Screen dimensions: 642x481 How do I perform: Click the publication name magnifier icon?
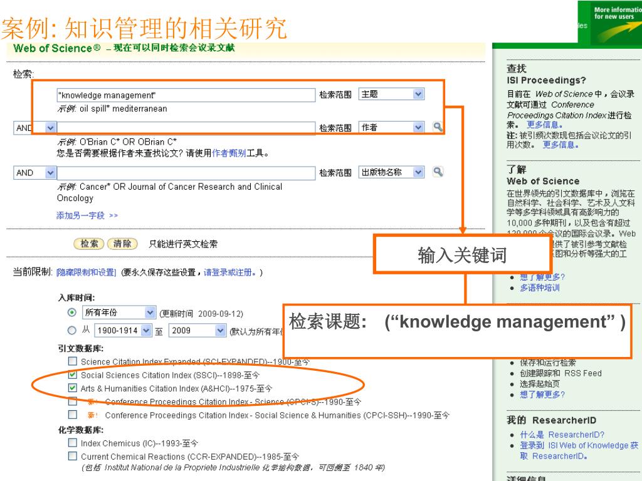click(x=438, y=172)
